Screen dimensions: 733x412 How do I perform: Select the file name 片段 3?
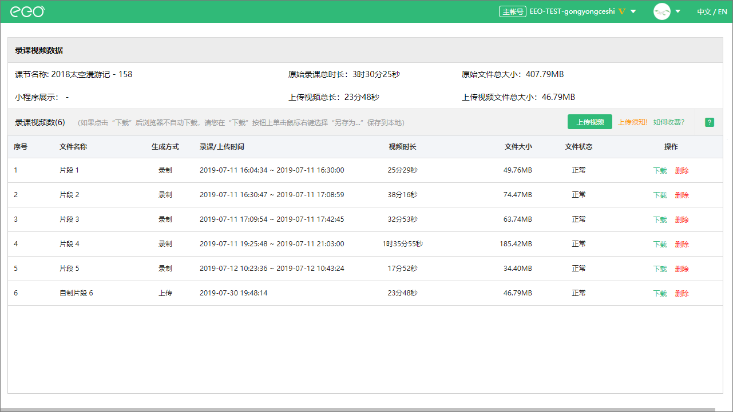[x=69, y=219]
